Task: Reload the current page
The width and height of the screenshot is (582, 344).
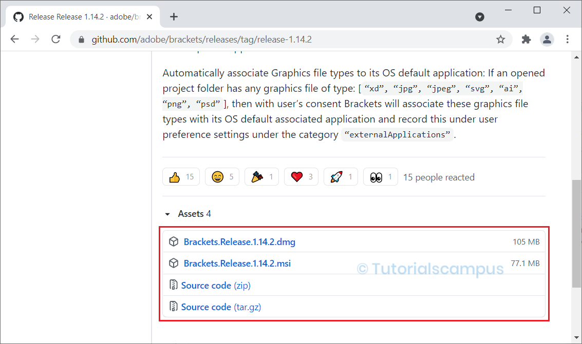Action: click(x=56, y=39)
